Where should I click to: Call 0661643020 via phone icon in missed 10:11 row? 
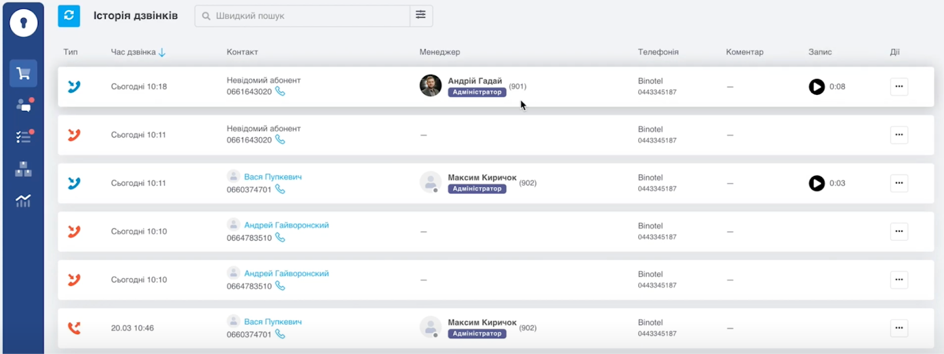click(280, 140)
